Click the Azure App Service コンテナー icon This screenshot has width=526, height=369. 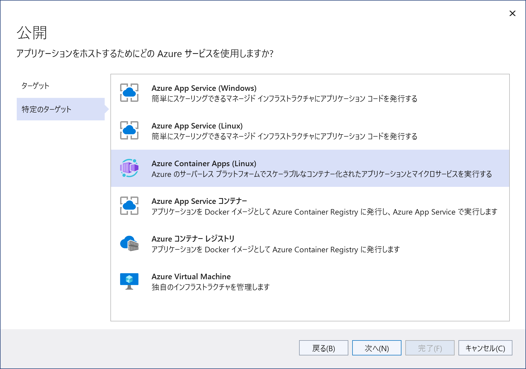point(129,206)
